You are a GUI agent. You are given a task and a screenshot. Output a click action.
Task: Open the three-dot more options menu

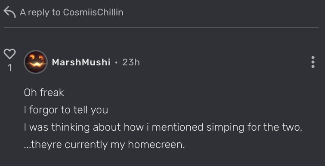point(313,62)
